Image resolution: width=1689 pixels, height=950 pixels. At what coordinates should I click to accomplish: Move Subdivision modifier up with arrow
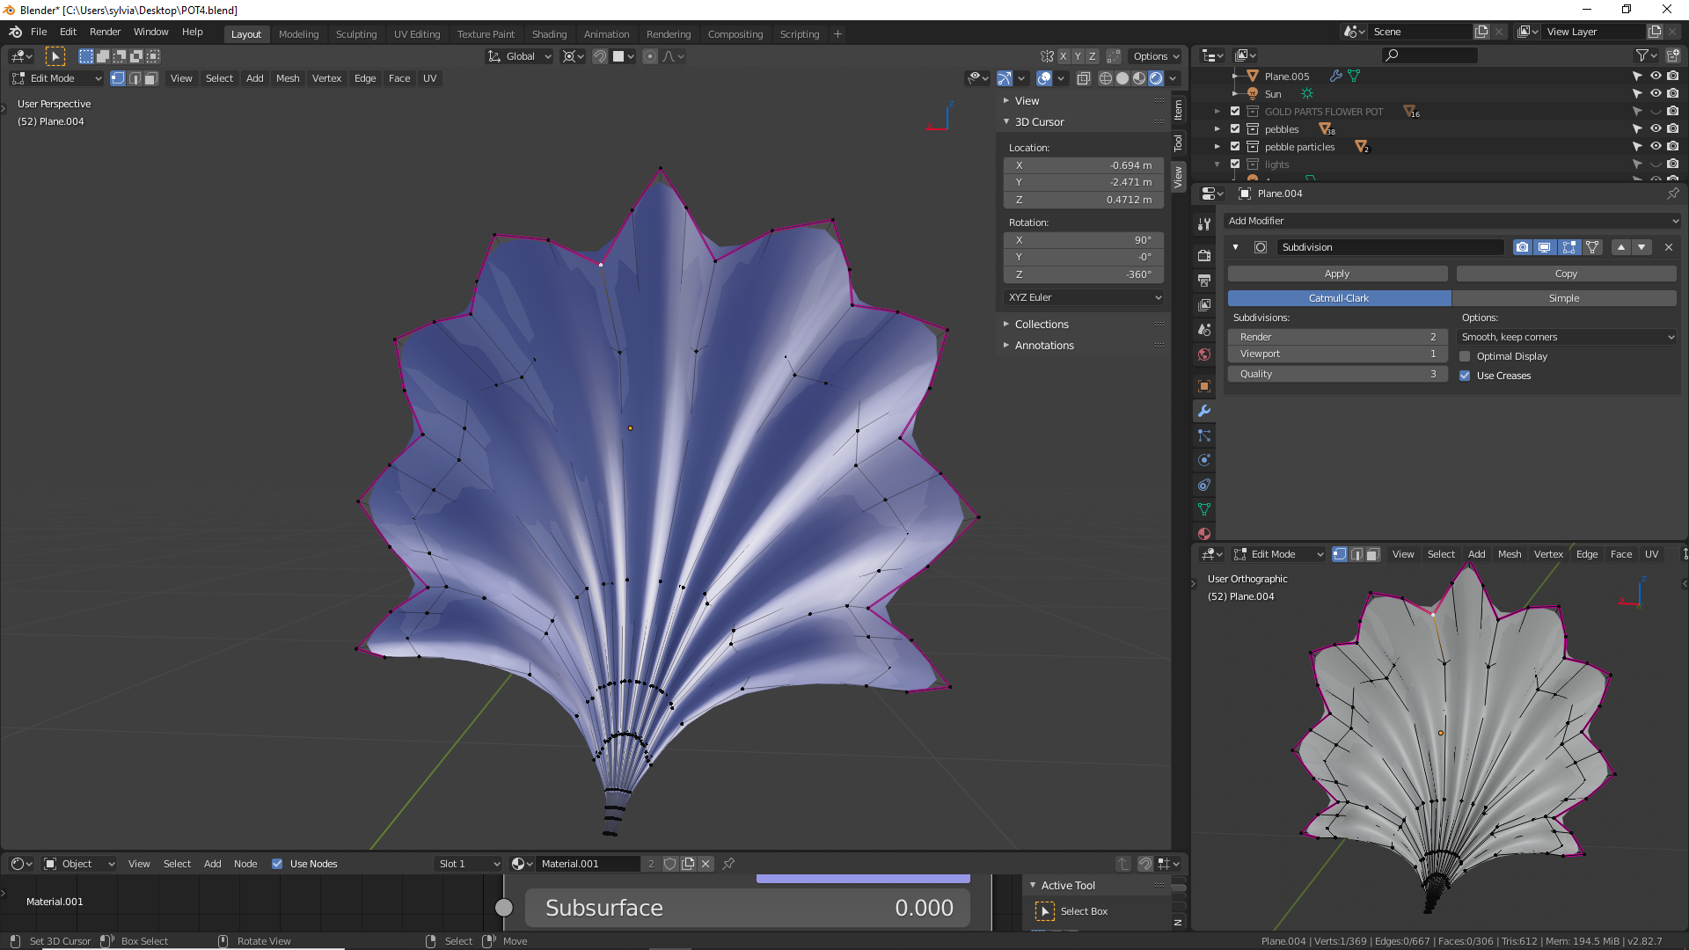click(x=1620, y=247)
